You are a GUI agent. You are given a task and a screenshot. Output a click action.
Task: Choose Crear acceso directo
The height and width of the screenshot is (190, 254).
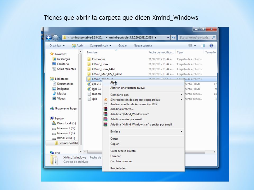tap(144, 151)
